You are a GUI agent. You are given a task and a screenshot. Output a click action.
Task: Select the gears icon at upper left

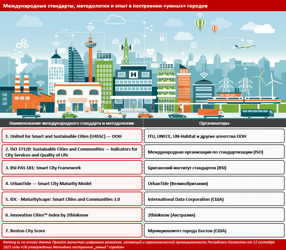click(x=22, y=43)
